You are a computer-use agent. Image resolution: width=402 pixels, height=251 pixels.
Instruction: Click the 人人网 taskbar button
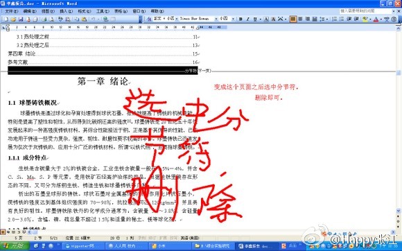pyautogui.click(x=125, y=246)
